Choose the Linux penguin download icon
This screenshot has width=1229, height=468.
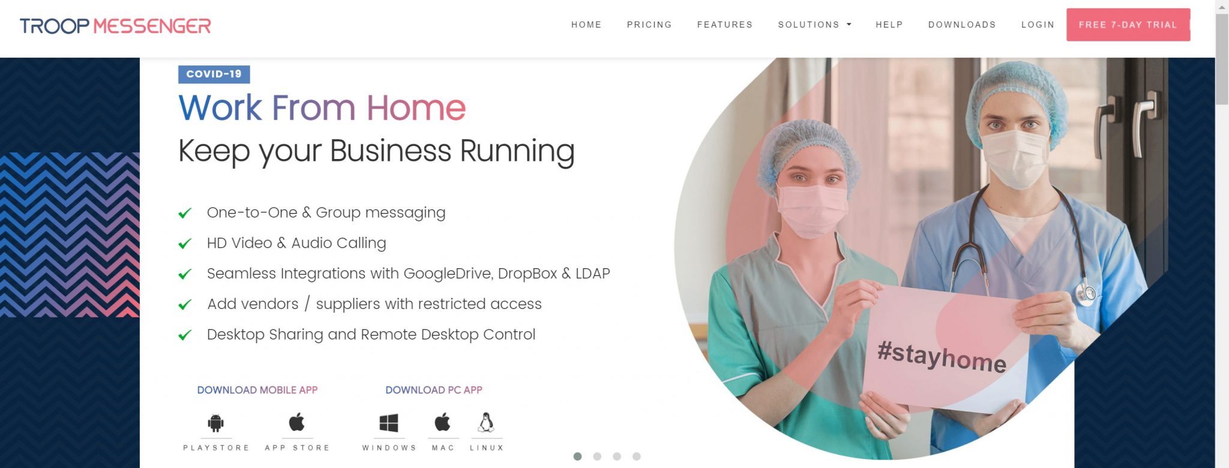tap(486, 422)
